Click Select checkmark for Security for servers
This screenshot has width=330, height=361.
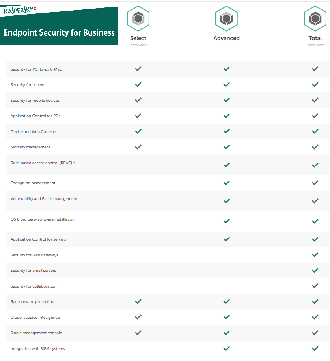click(138, 84)
